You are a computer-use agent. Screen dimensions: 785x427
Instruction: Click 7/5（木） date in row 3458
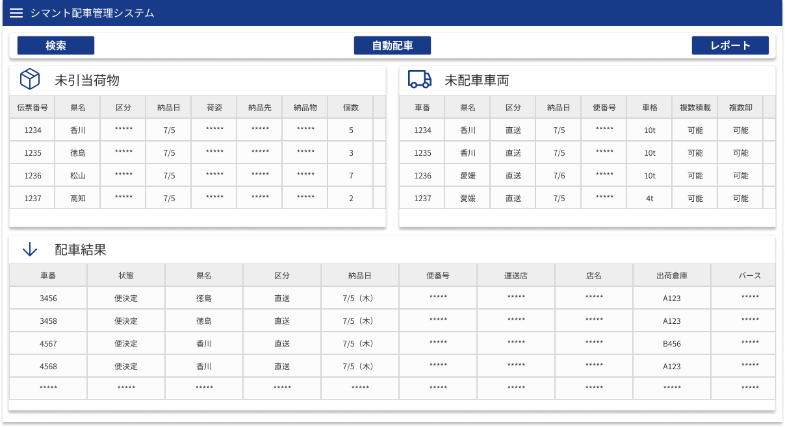[360, 321]
